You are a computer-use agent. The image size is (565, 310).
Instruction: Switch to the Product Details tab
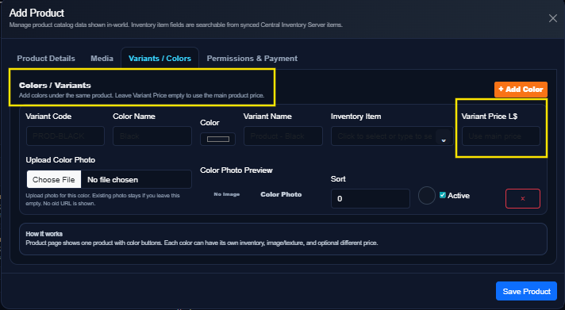click(x=46, y=59)
